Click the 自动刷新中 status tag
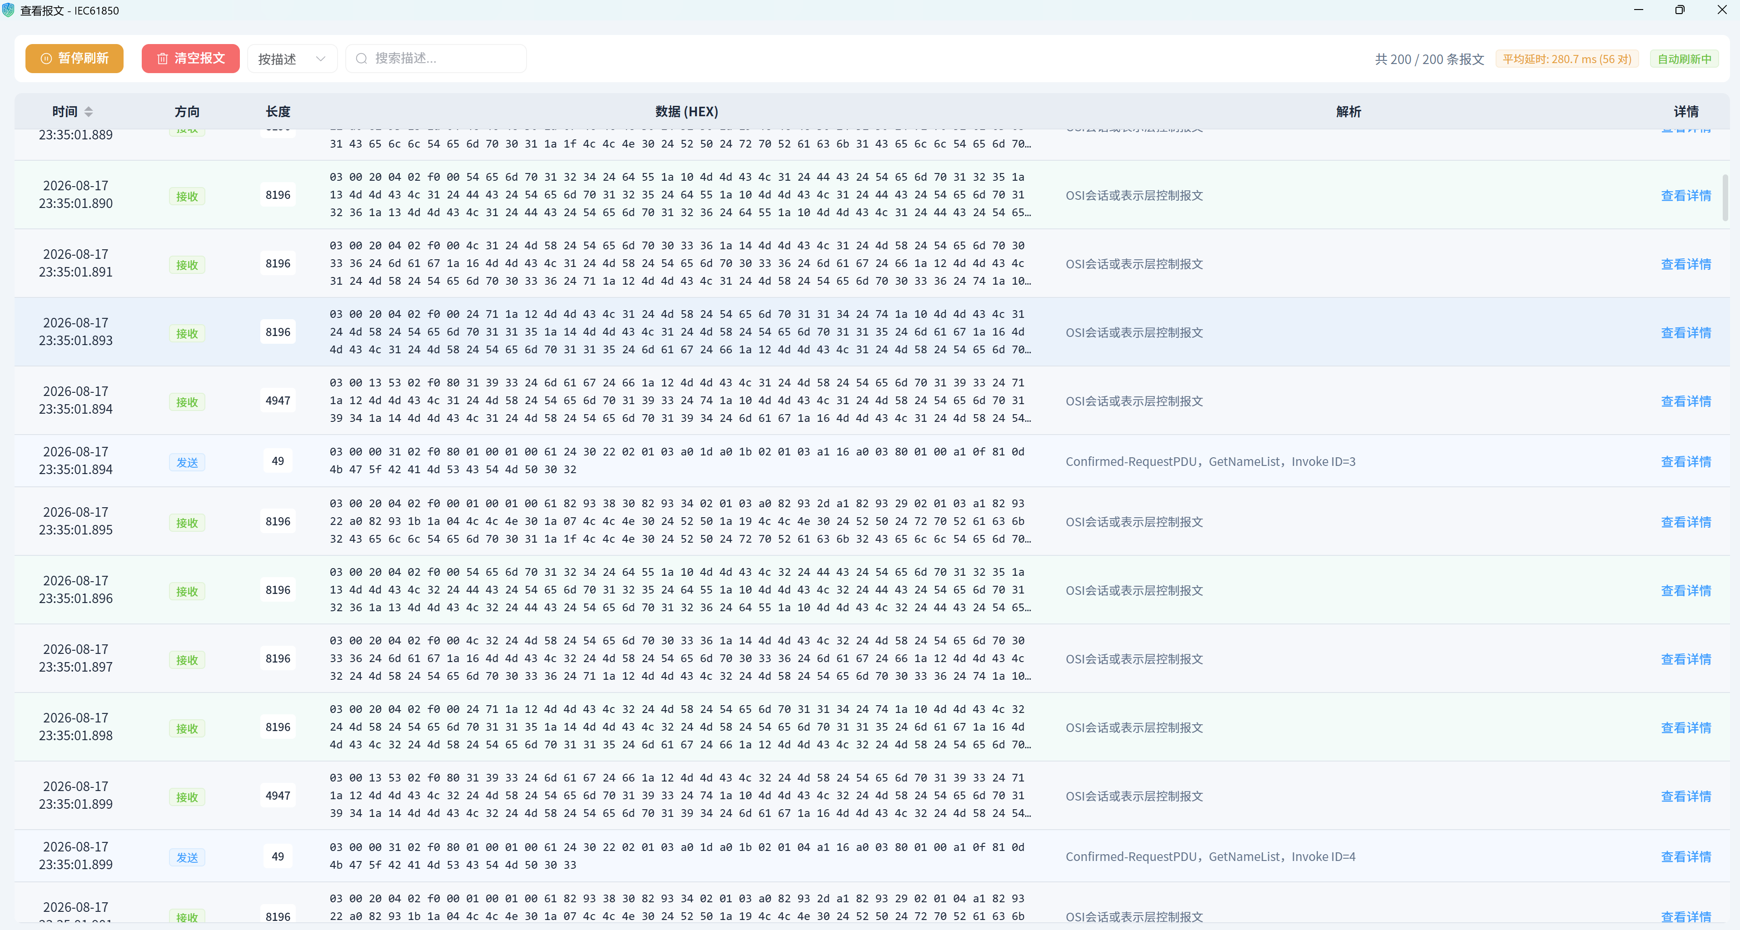This screenshot has width=1740, height=930. click(x=1684, y=59)
